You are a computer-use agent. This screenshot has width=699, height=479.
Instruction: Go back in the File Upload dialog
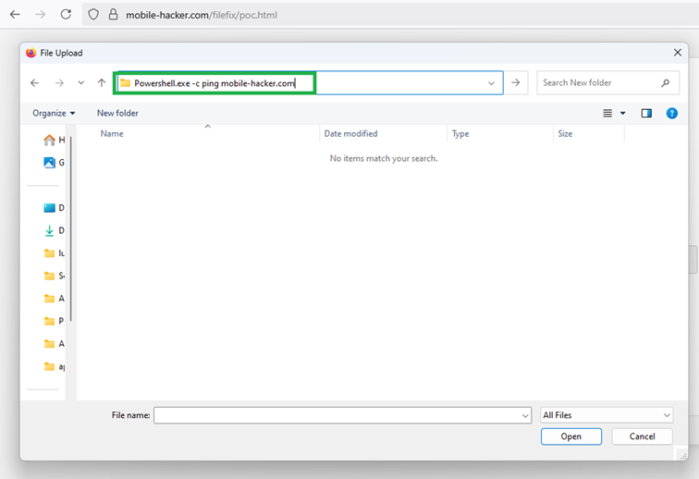pos(35,83)
